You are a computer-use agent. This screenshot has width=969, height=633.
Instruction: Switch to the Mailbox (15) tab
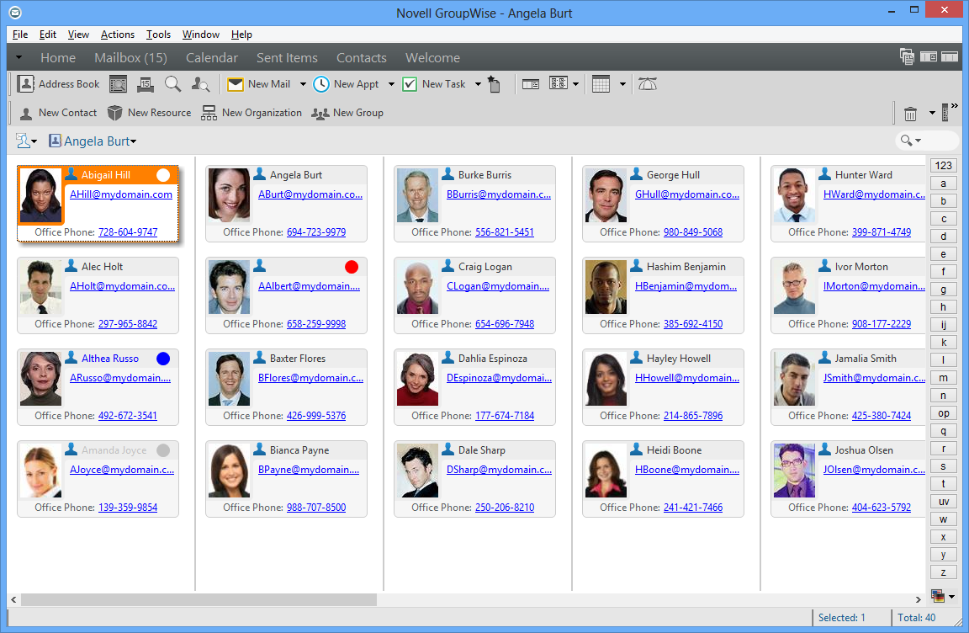click(x=130, y=57)
